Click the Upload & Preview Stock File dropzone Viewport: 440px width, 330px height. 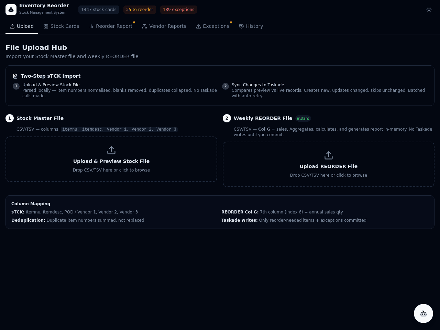[111, 159]
